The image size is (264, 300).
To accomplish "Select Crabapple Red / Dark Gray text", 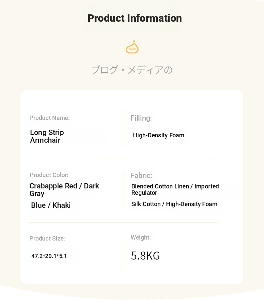I will click(x=64, y=190).
